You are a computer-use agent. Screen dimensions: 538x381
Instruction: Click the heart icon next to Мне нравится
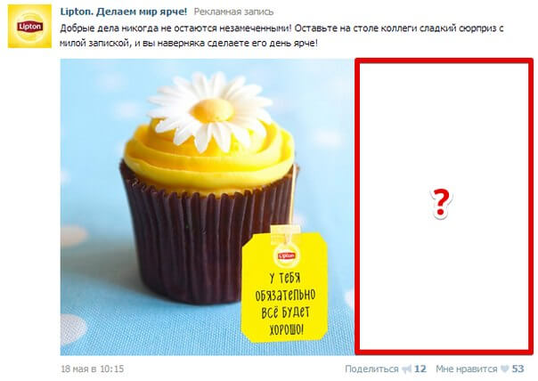coord(504,369)
